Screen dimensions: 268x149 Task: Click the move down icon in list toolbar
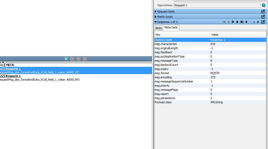coord(78,59)
